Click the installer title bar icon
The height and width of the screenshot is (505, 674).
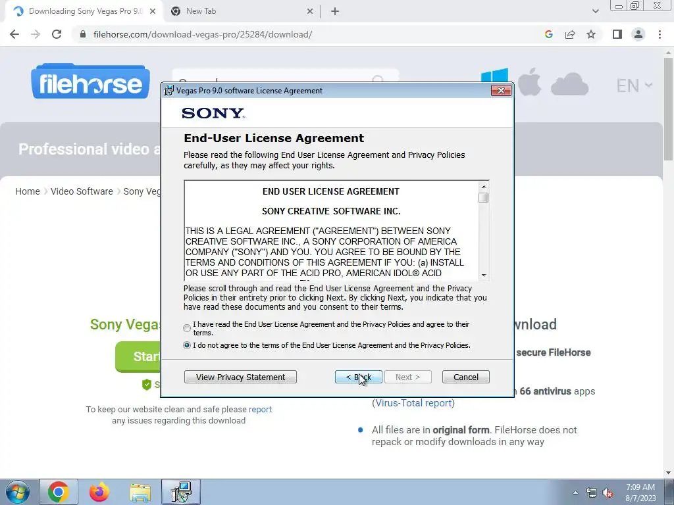click(x=169, y=90)
